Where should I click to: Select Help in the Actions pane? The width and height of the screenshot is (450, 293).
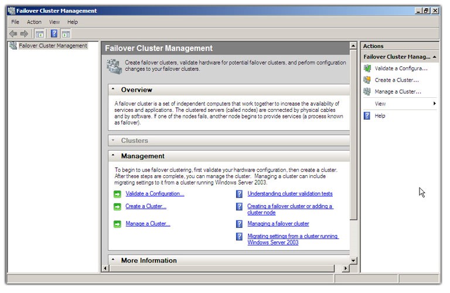point(380,115)
